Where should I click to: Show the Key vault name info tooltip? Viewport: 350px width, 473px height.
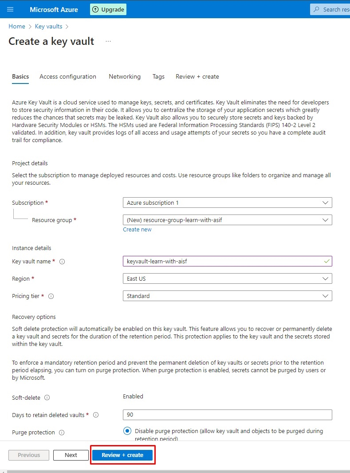point(61,262)
